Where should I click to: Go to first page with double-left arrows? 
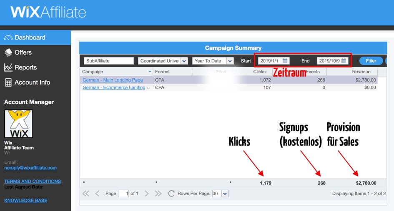pyautogui.click(x=86, y=194)
